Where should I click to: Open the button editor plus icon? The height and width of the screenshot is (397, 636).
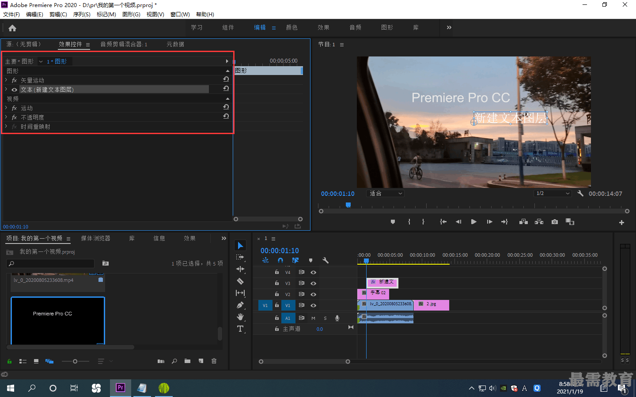tap(621, 222)
